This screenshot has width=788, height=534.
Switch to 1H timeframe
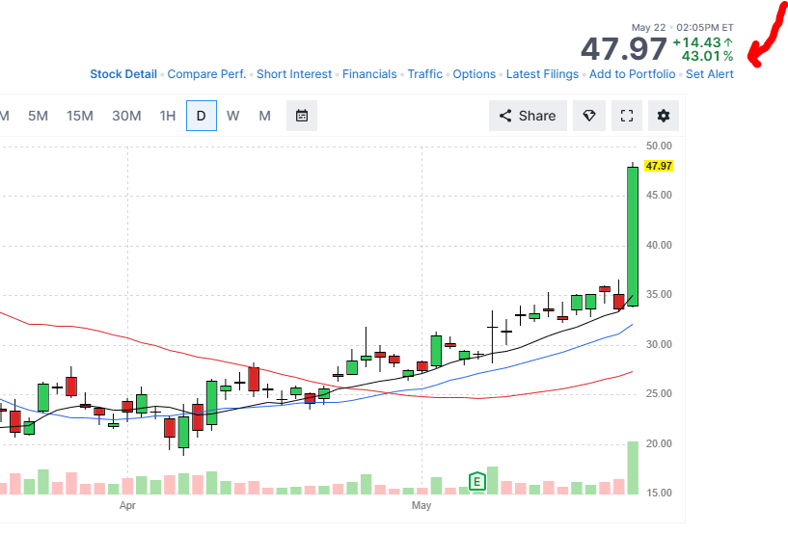coord(168,116)
